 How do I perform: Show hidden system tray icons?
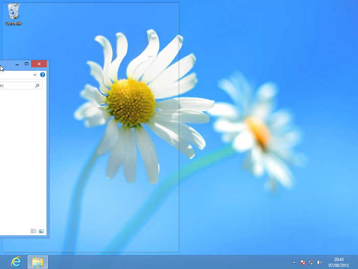click(x=294, y=262)
